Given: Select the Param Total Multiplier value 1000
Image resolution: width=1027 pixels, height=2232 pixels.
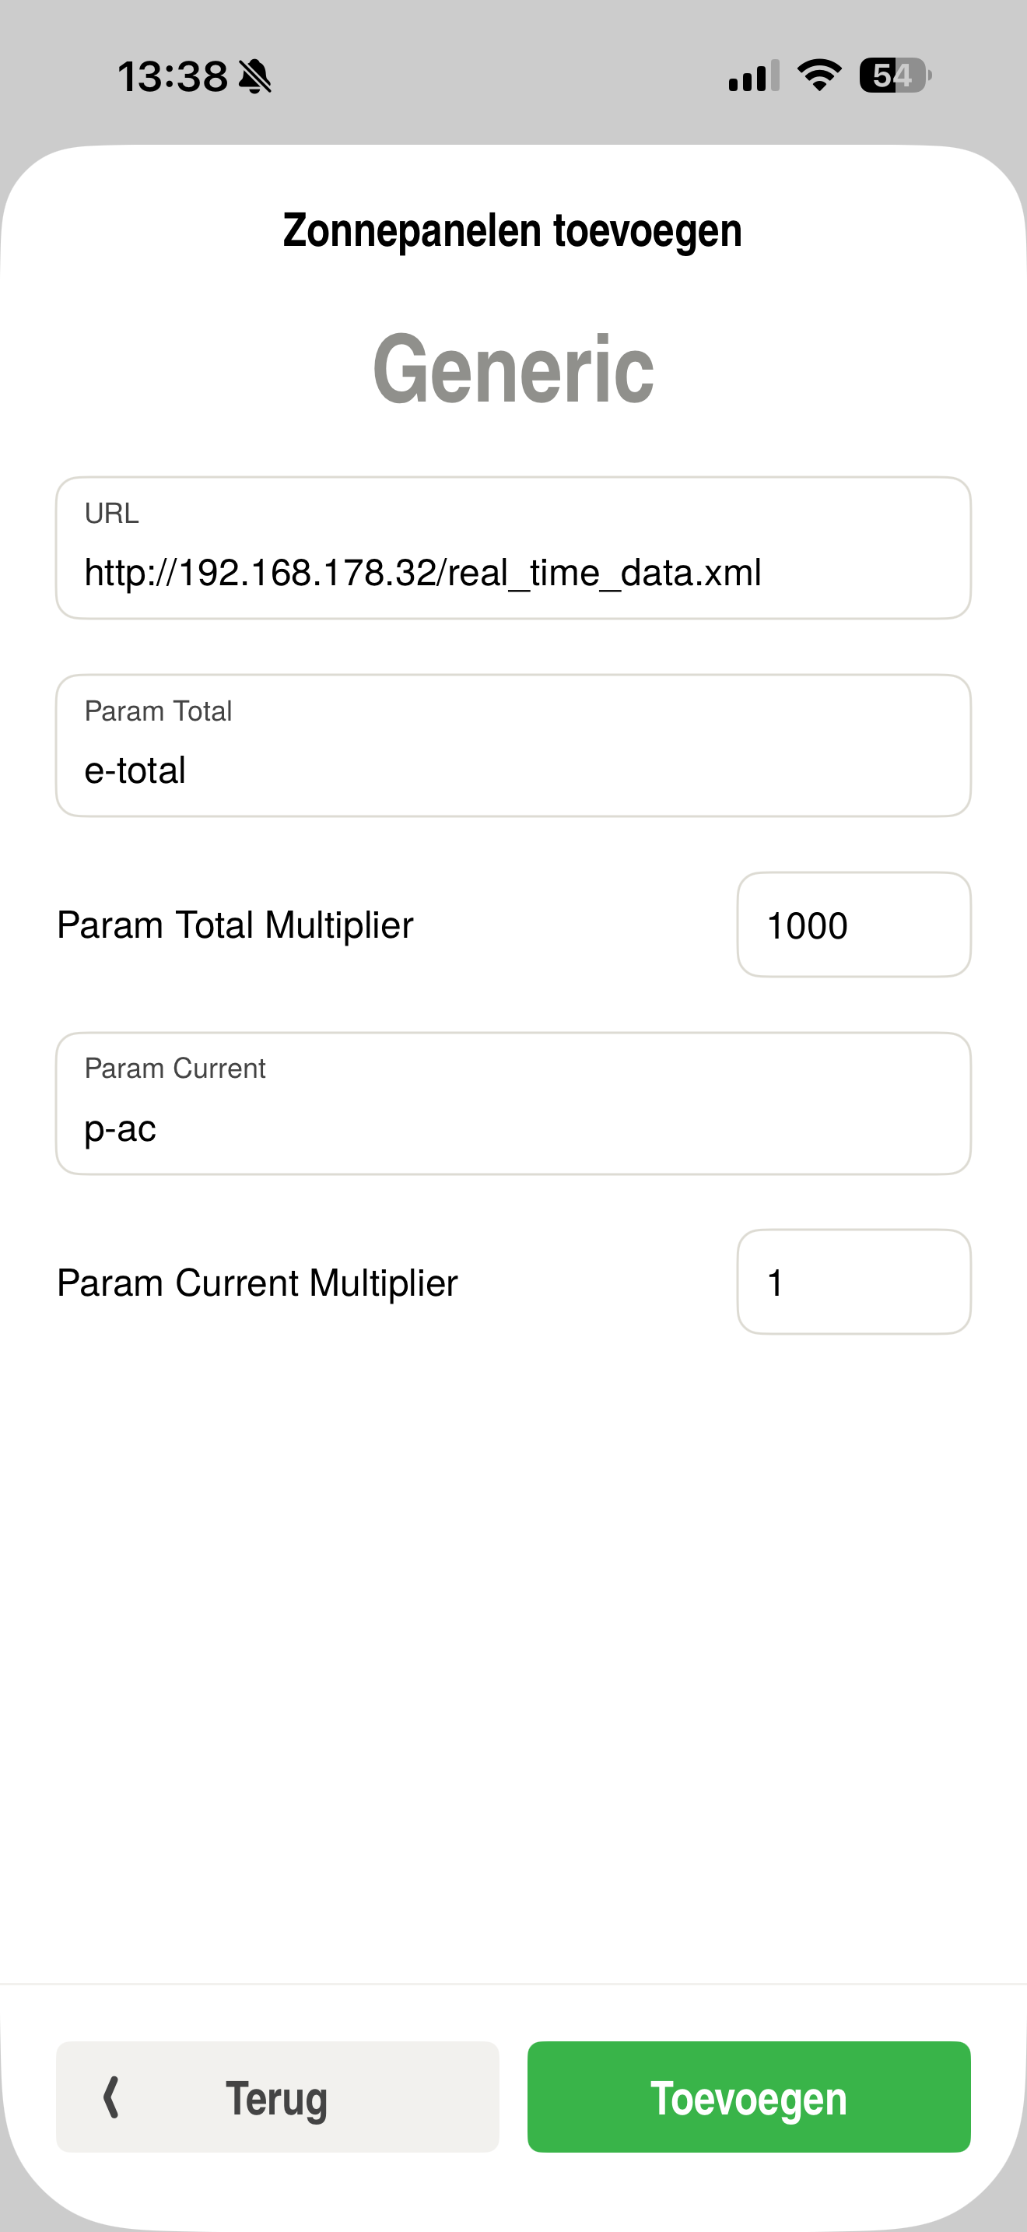Looking at the screenshot, I should pyautogui.click(x=853, y=925).
